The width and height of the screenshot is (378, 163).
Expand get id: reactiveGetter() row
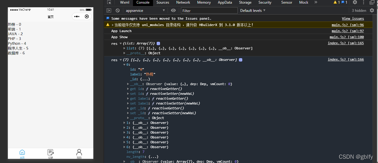point(128,89)
